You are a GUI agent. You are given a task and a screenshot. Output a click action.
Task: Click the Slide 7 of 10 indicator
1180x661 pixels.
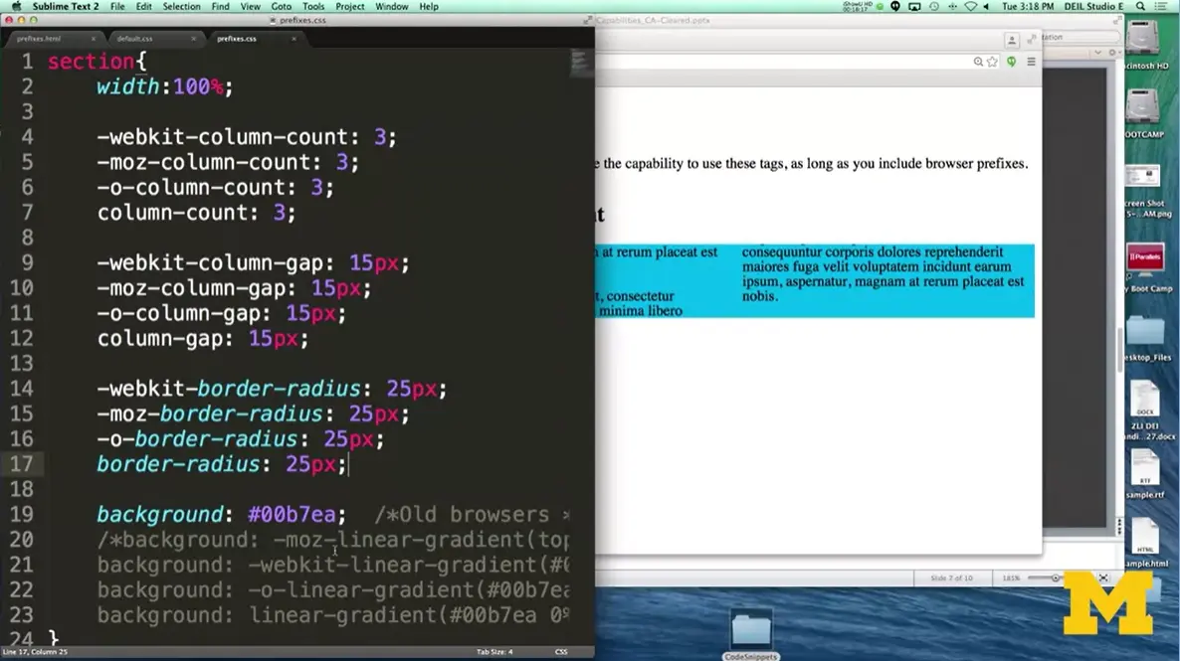point(952,578)
